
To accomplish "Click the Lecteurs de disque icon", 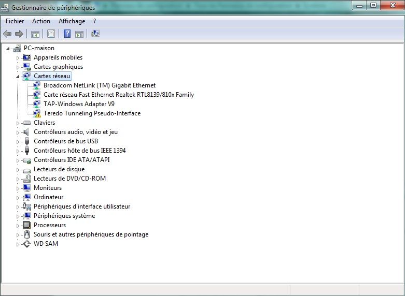I will 27,170.
